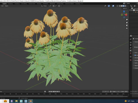Switch to the Sculpting workspace tab
The width and height of the screenshot is (138, 103).
tap(17, 4)
